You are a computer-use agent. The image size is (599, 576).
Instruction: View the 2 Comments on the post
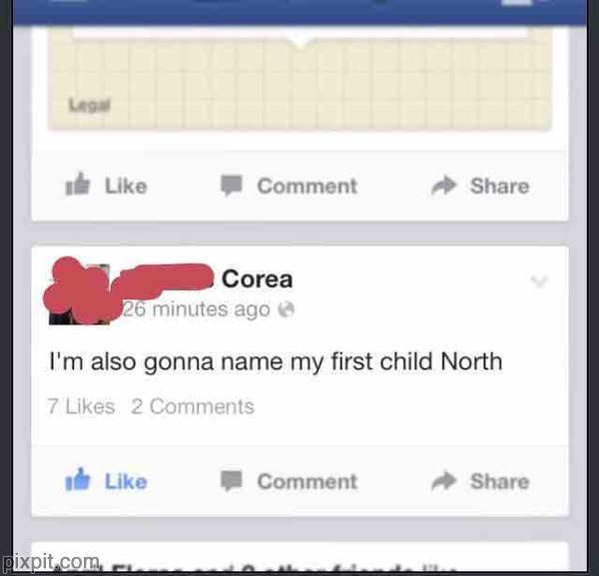click(193, 406)
